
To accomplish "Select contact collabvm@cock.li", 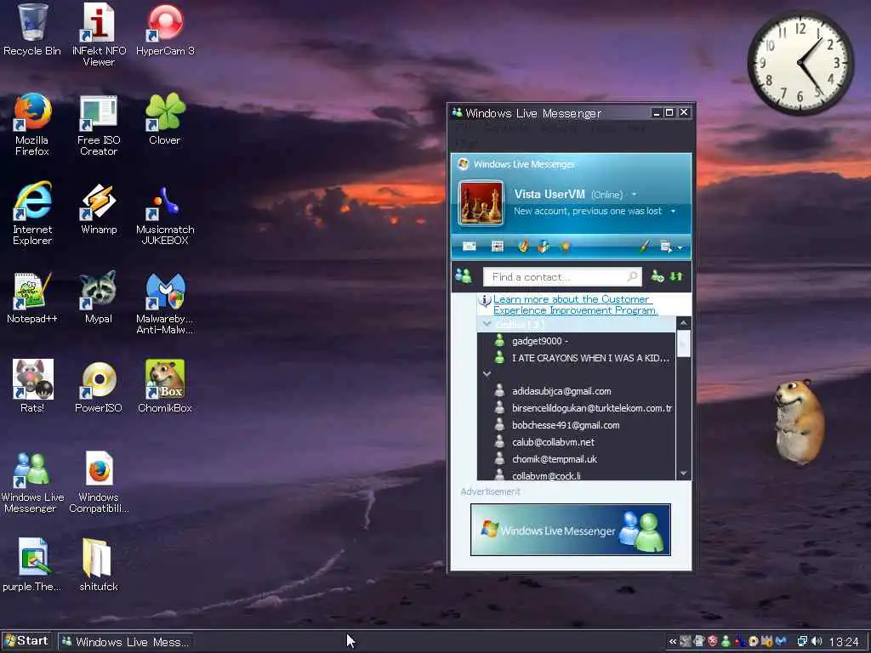I will coord(576,474).
